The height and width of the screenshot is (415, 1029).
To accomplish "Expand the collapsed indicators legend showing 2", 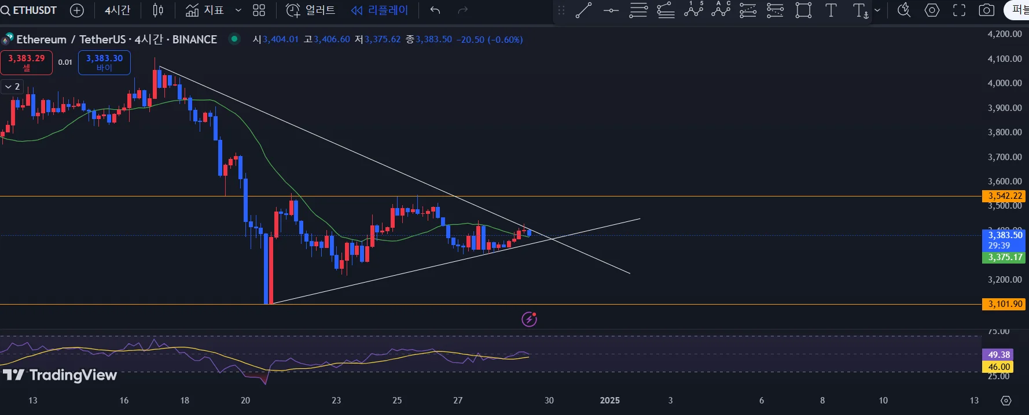I will (x=12, y=87).
